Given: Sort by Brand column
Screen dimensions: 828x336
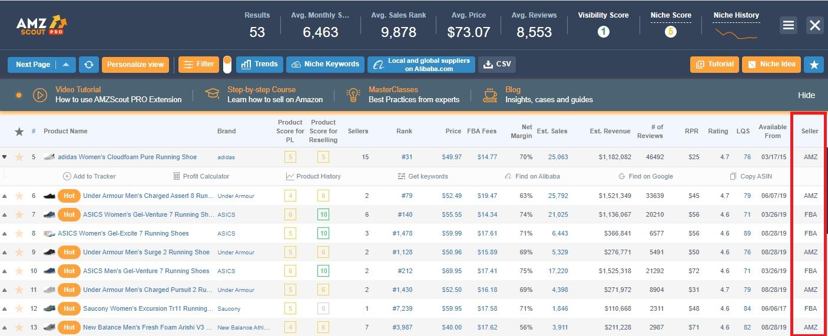Looking at the screenshot, I should pos(226,131).
